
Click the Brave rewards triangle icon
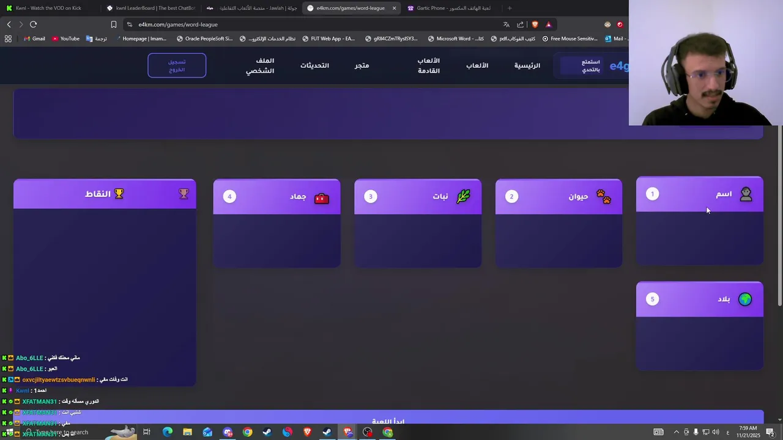(x=549, y=24)
